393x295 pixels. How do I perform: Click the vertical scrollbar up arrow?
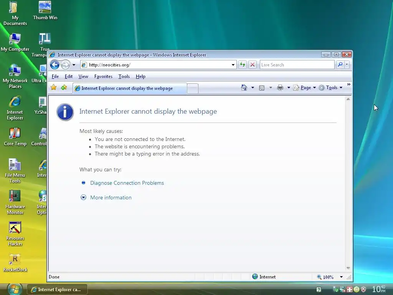coord(348,99)
